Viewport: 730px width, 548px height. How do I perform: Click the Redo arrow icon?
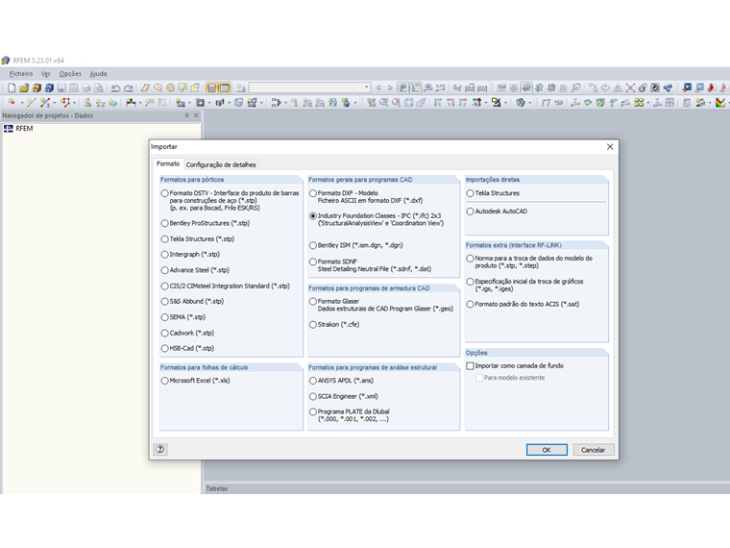(129, 88)
